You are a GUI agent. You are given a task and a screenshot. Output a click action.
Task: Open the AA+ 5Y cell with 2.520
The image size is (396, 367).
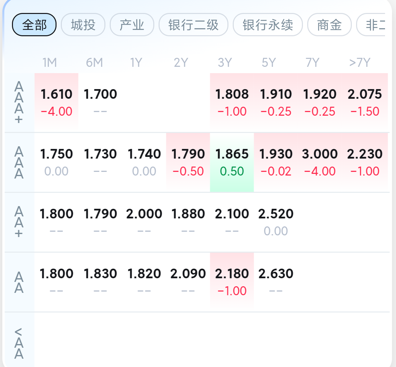[x=276, y=222]
